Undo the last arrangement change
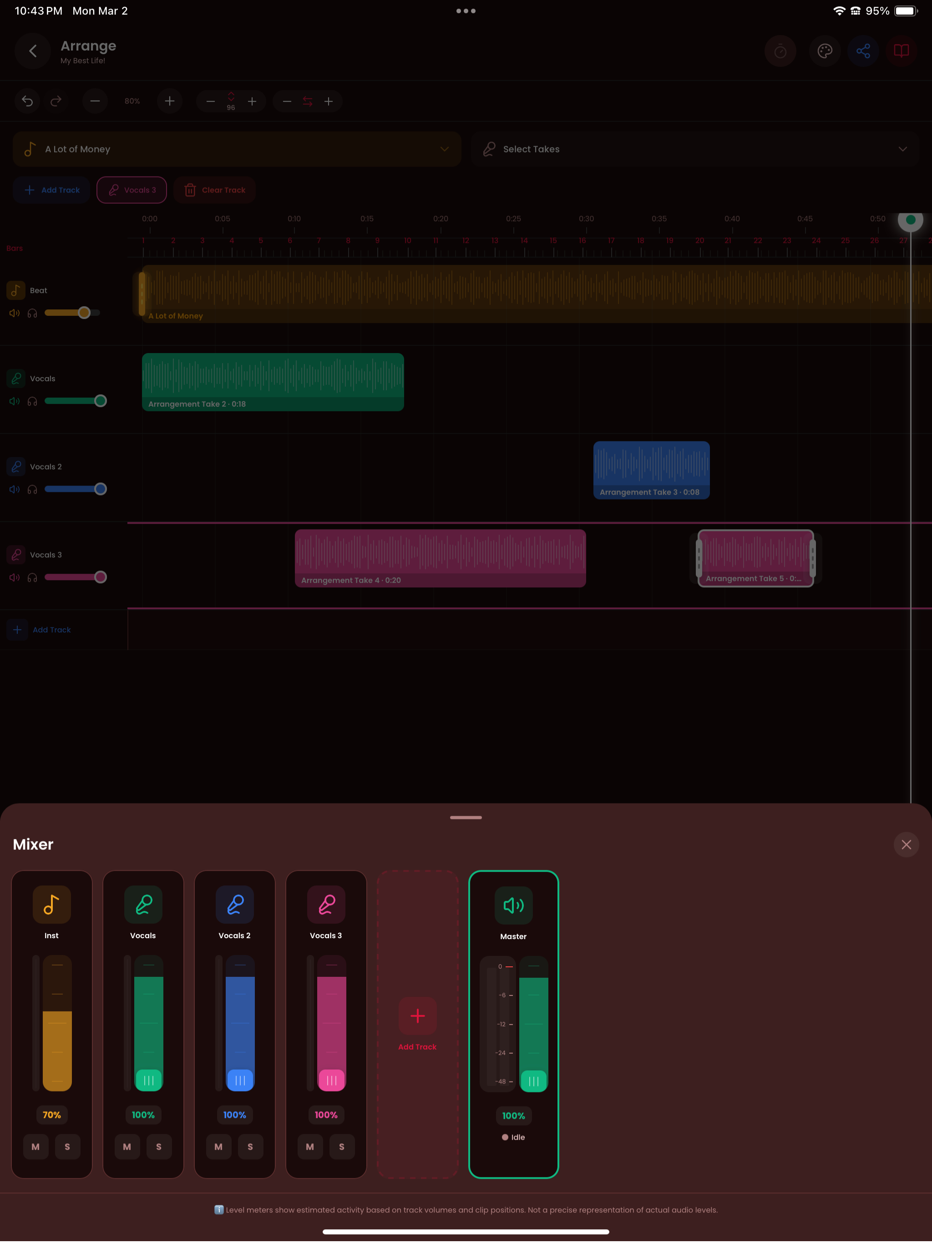 point(27,101)
